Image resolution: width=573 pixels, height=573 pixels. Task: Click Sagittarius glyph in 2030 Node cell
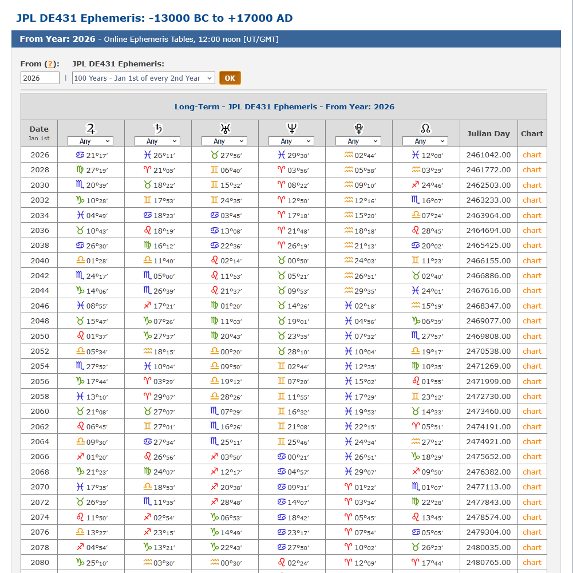(x=416, y=185)
